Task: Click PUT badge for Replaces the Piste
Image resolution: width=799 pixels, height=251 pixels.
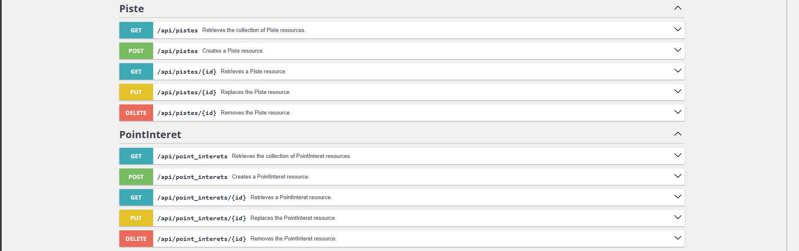Action: pyautogui.click(x=136, y=92)
